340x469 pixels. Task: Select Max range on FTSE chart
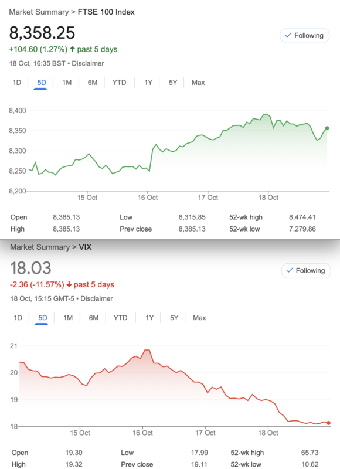coord(198,83)
